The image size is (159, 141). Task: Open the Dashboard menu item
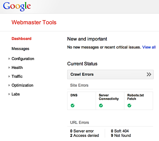22,39
